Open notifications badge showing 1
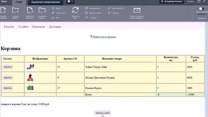 (70, 2)
